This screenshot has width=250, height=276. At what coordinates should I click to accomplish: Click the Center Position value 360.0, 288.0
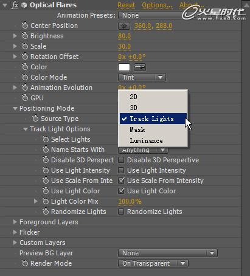[153, 26]
